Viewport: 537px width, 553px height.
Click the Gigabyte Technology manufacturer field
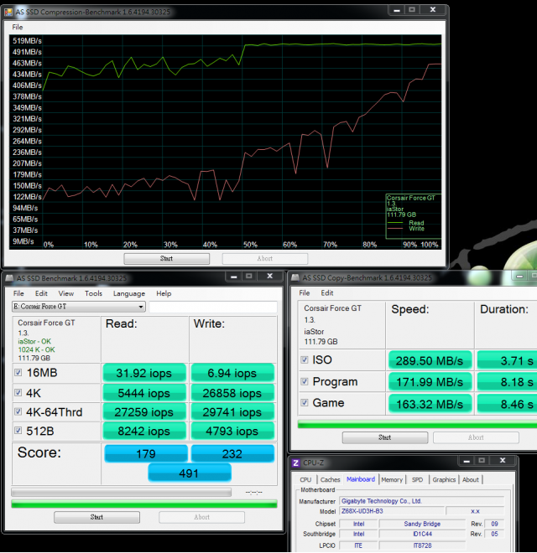421,501
